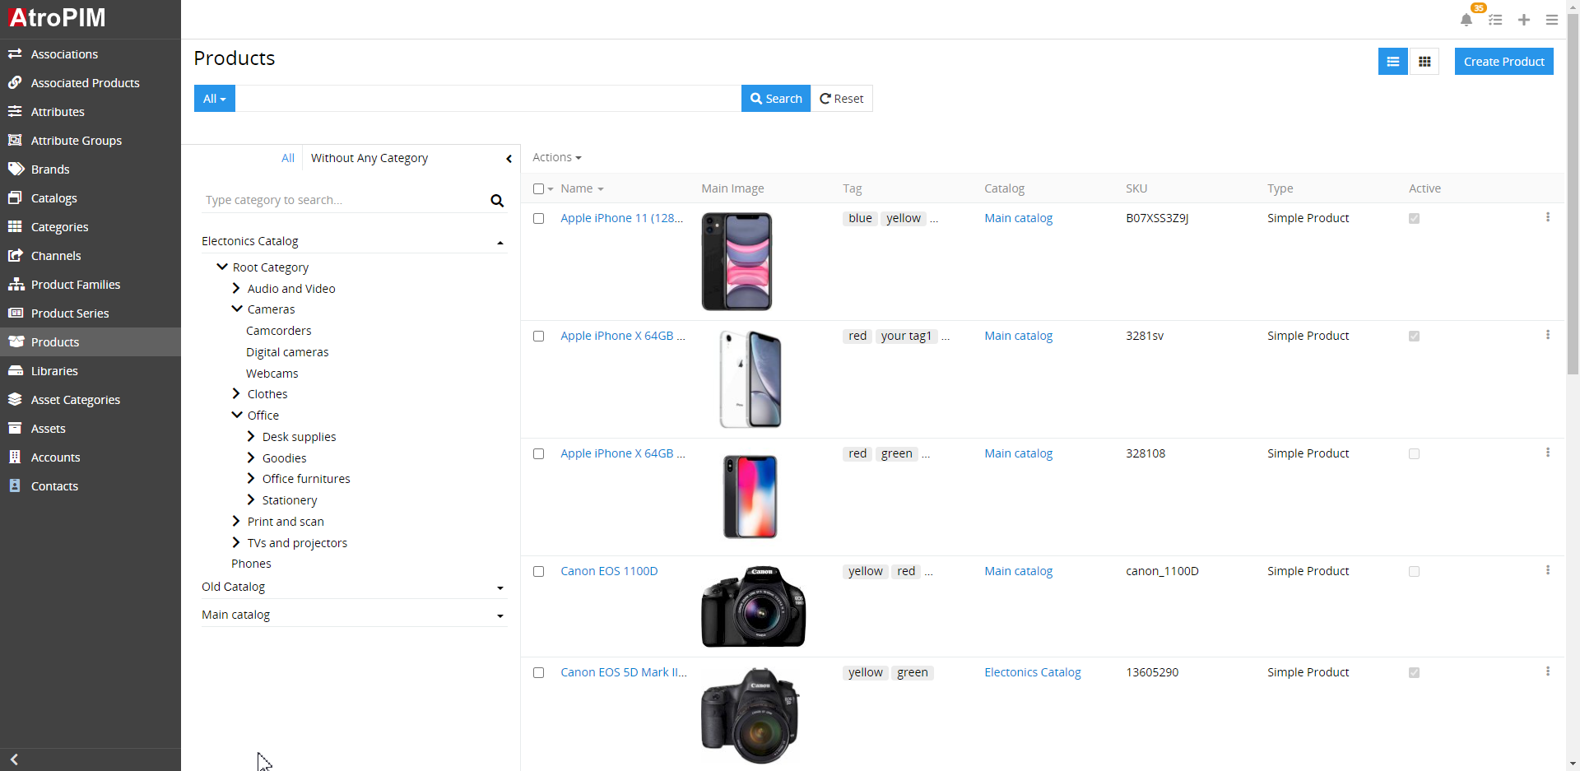Collapse the category panel arrow
1580x771 pixels.
coord(509,159)
